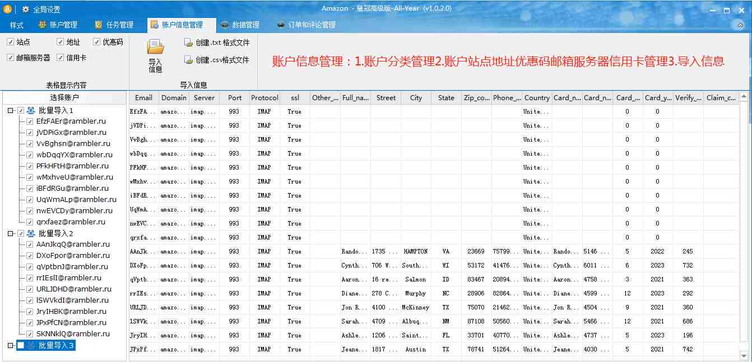Viewport: 752px width, 362px height.
Task: Click the 账户管理 tab icon
Action: pyautogui.click(x=43, y=25)
